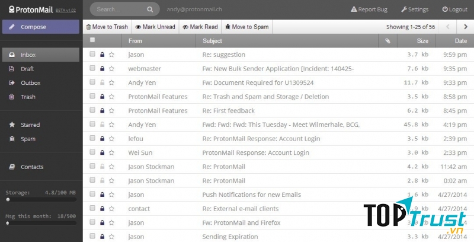Check the 'Re: suggestion' email checkbox
Viewport: 474px width, 242px height.
tap(92, 54)
